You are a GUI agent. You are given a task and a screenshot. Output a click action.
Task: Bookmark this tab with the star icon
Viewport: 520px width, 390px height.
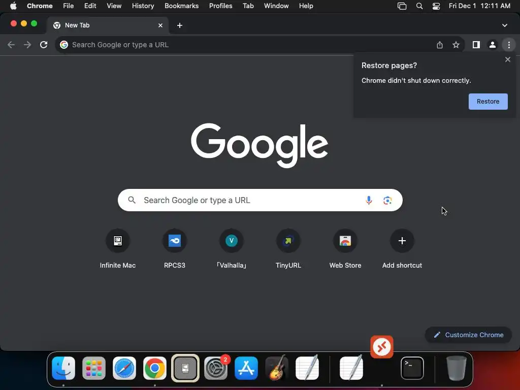[x=456, y=45]
